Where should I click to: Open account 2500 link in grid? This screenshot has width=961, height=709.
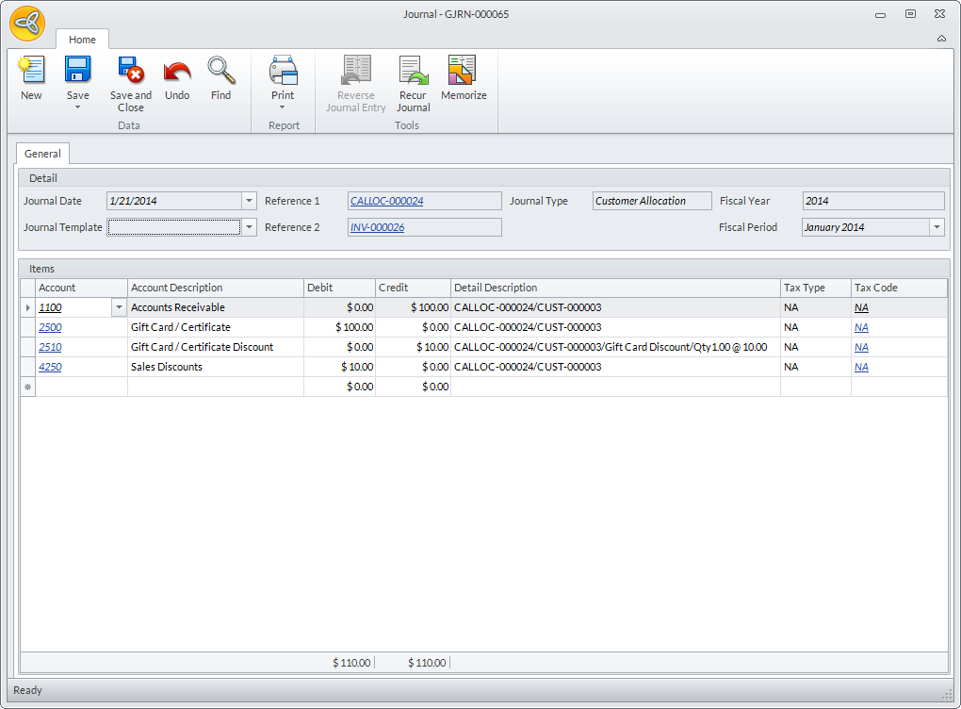click(x=50, y=327)
